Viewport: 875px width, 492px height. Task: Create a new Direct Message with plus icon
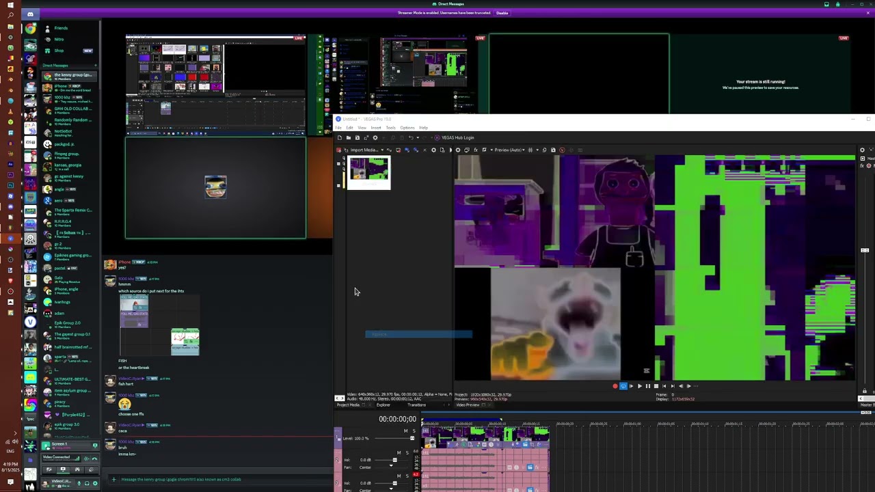coord(94,66)
